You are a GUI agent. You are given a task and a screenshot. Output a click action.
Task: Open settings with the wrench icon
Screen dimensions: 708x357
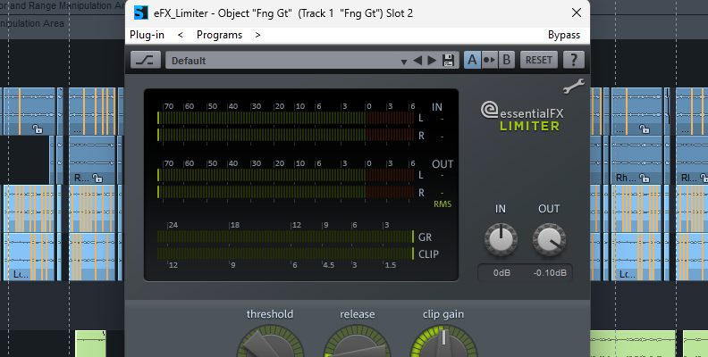coord(572,87)
